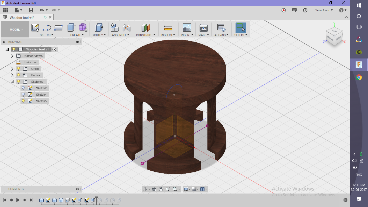Open the SKETCH menu
Image resolution: width=368 pixels, height=207 pixels.
click(46, 35)
